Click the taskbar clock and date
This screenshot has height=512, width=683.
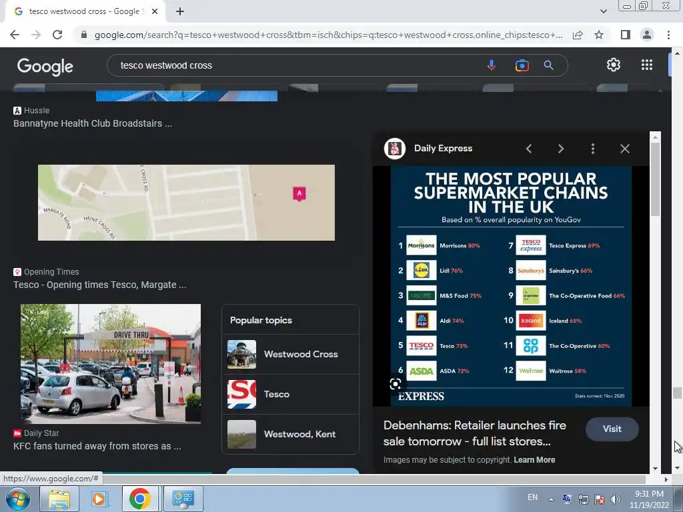649,499
